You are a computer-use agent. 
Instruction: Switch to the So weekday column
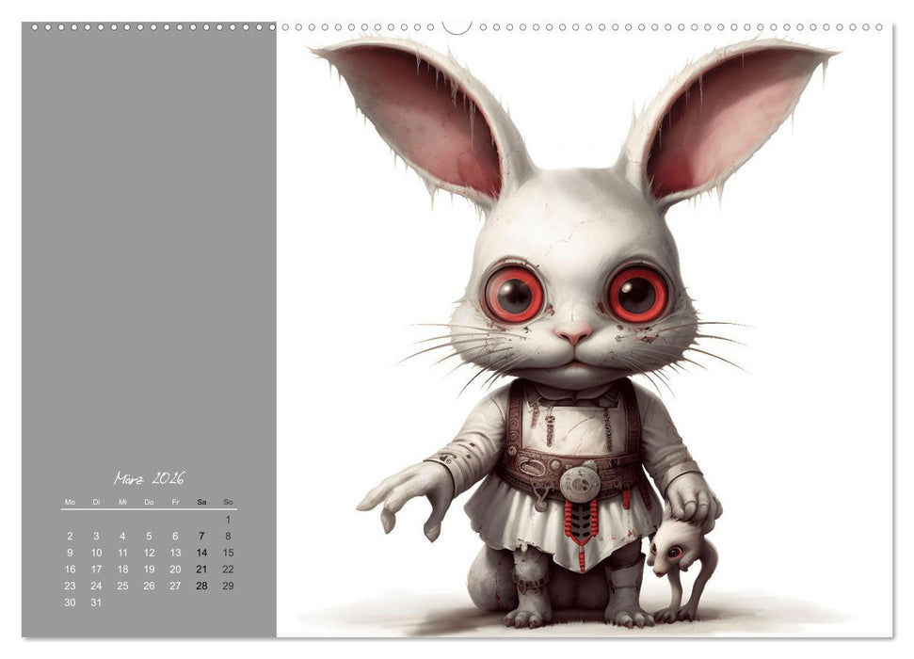coord(227,504)
